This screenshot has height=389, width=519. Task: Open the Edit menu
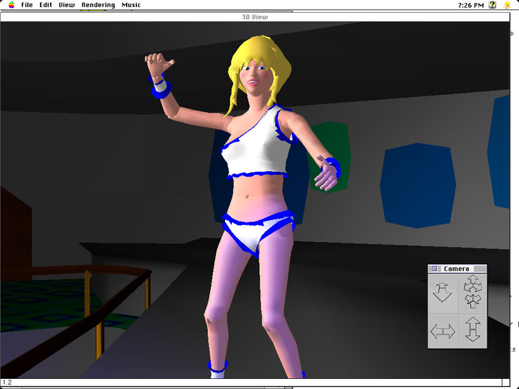[x=46, y=5]
